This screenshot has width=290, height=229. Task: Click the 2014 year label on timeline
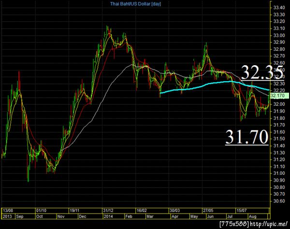coord(108,216)
